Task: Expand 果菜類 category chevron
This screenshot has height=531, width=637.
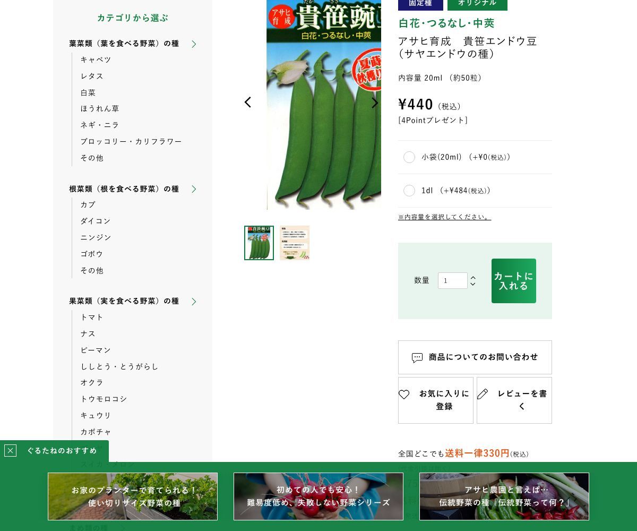Action: (x=194, y=302)
